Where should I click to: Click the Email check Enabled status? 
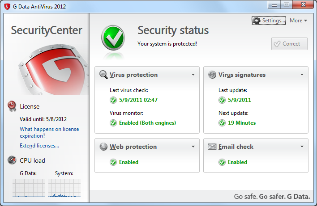point(237,162)
